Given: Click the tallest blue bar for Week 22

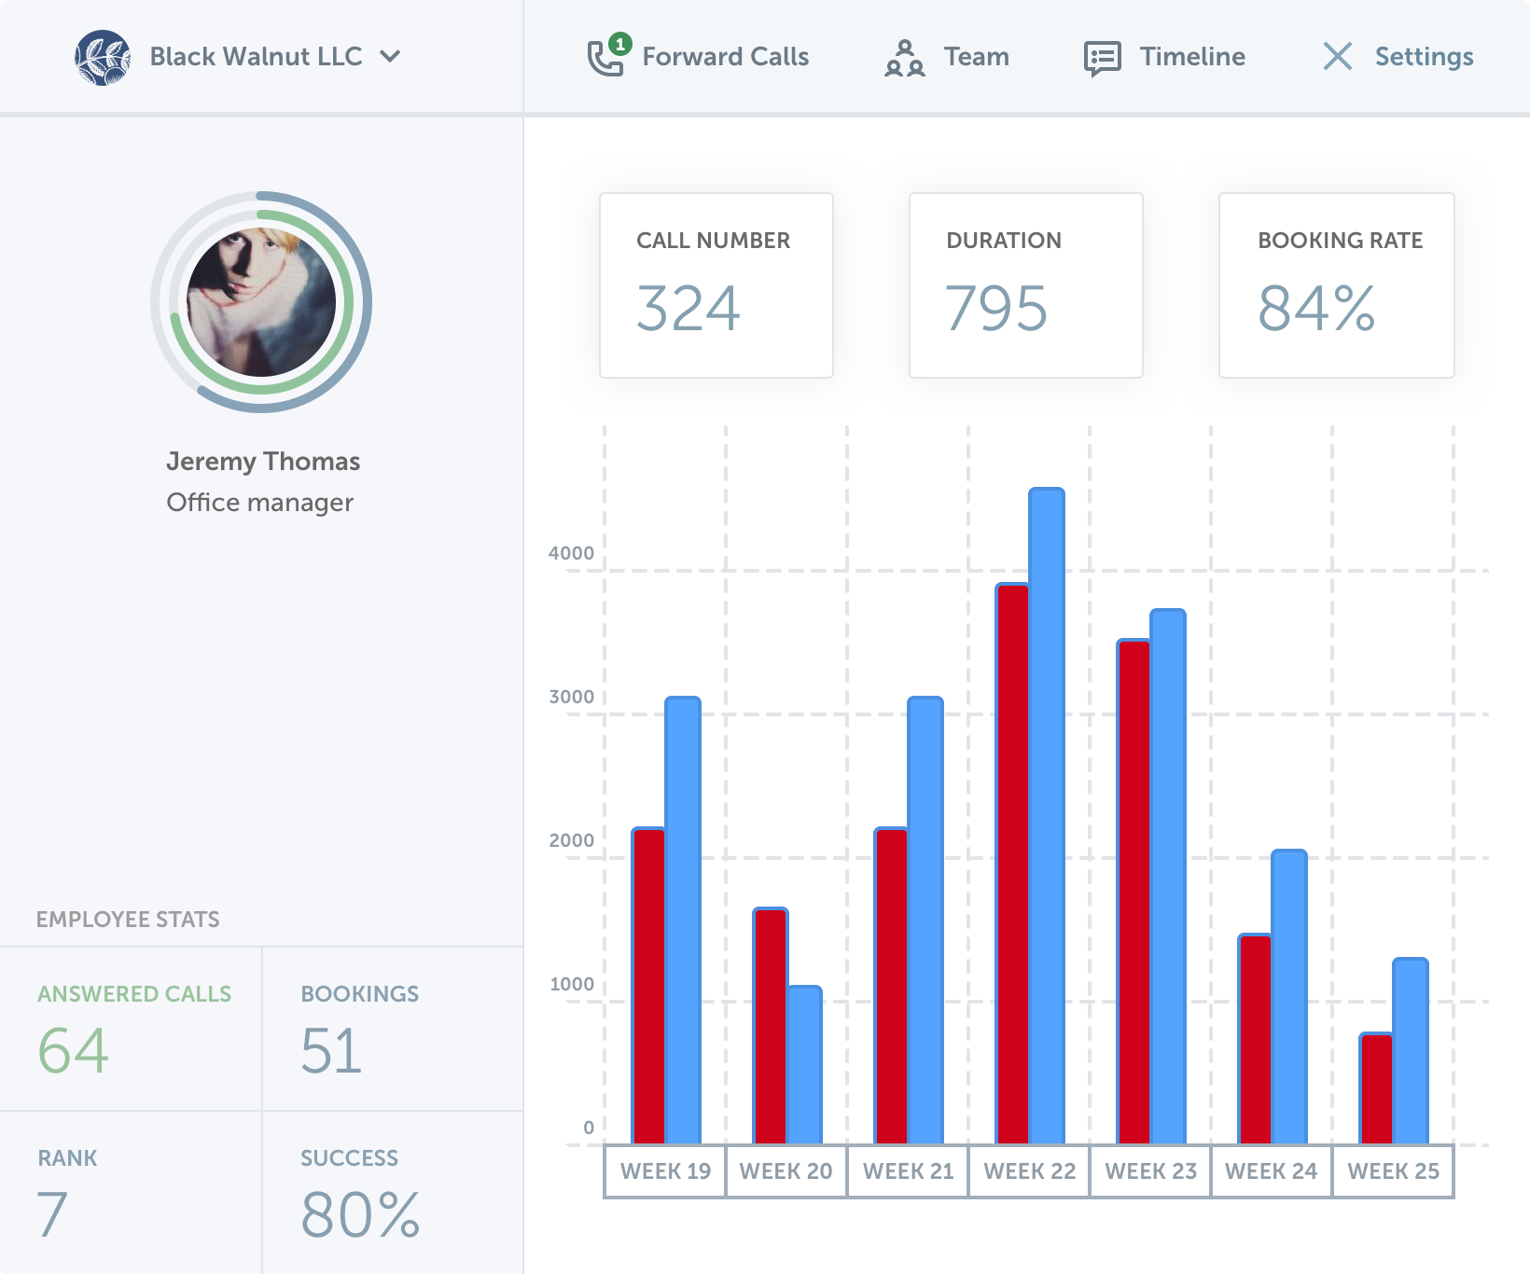Looking at the screenshot, I should [1047, 816].
